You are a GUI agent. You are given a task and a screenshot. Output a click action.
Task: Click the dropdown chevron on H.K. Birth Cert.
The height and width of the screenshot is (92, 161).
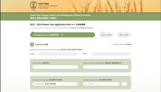click(76, 84)
